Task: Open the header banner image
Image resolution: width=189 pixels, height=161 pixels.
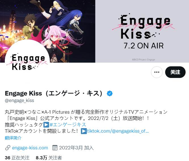Action: tap(94, 31)
